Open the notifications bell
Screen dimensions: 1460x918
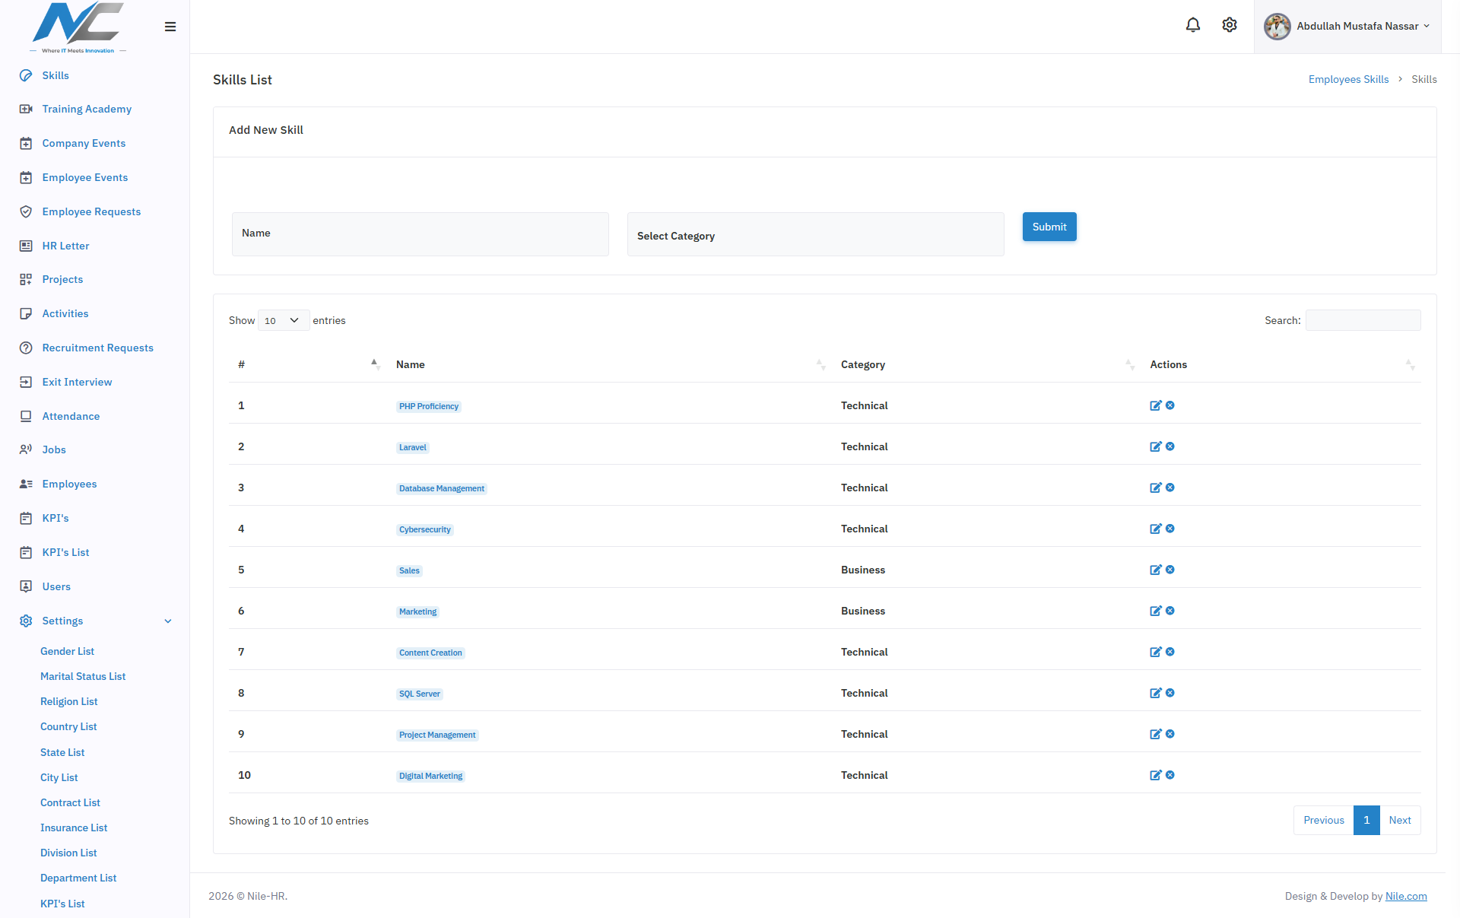click(x=1193, y=25)
